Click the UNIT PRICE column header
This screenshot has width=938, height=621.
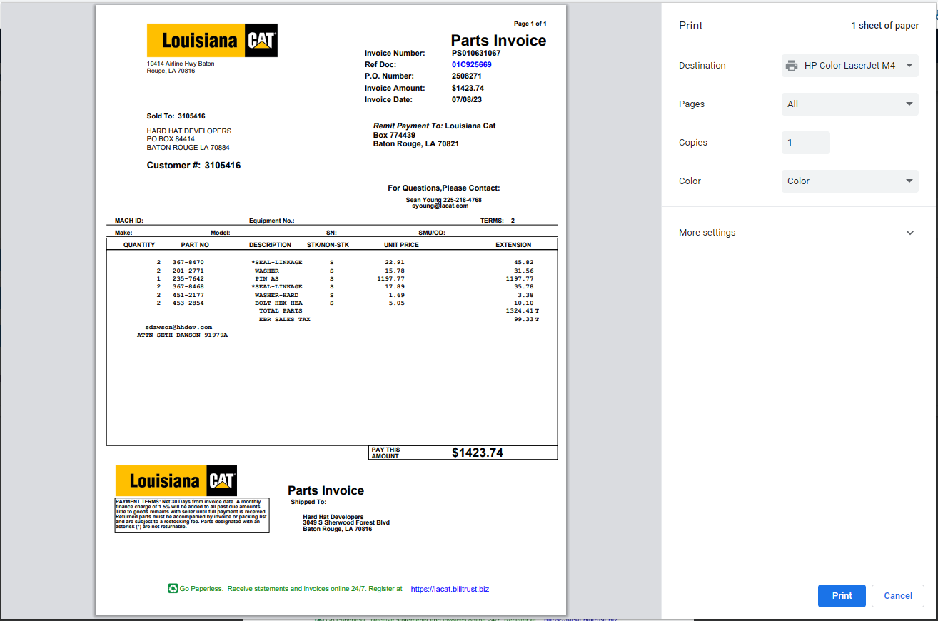click(x=401, y=245)
